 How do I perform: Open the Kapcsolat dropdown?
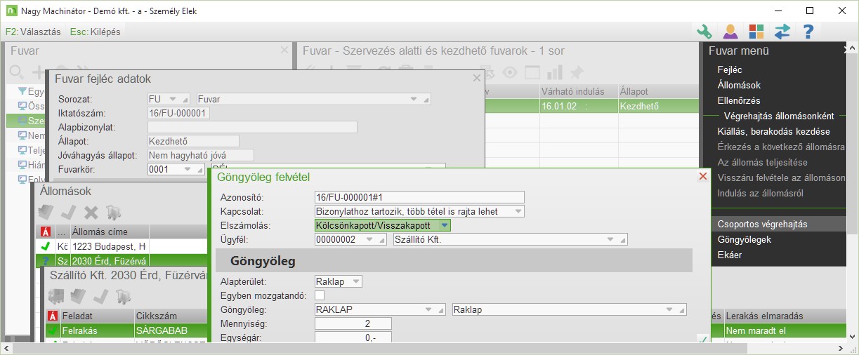pos(518,211)
